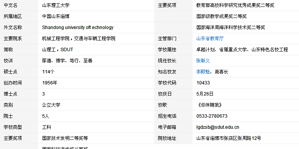Click the 学校属性 label cell
Image resolution: width=299 pixels, height=149 pixels.
click(x=173, y=50)
